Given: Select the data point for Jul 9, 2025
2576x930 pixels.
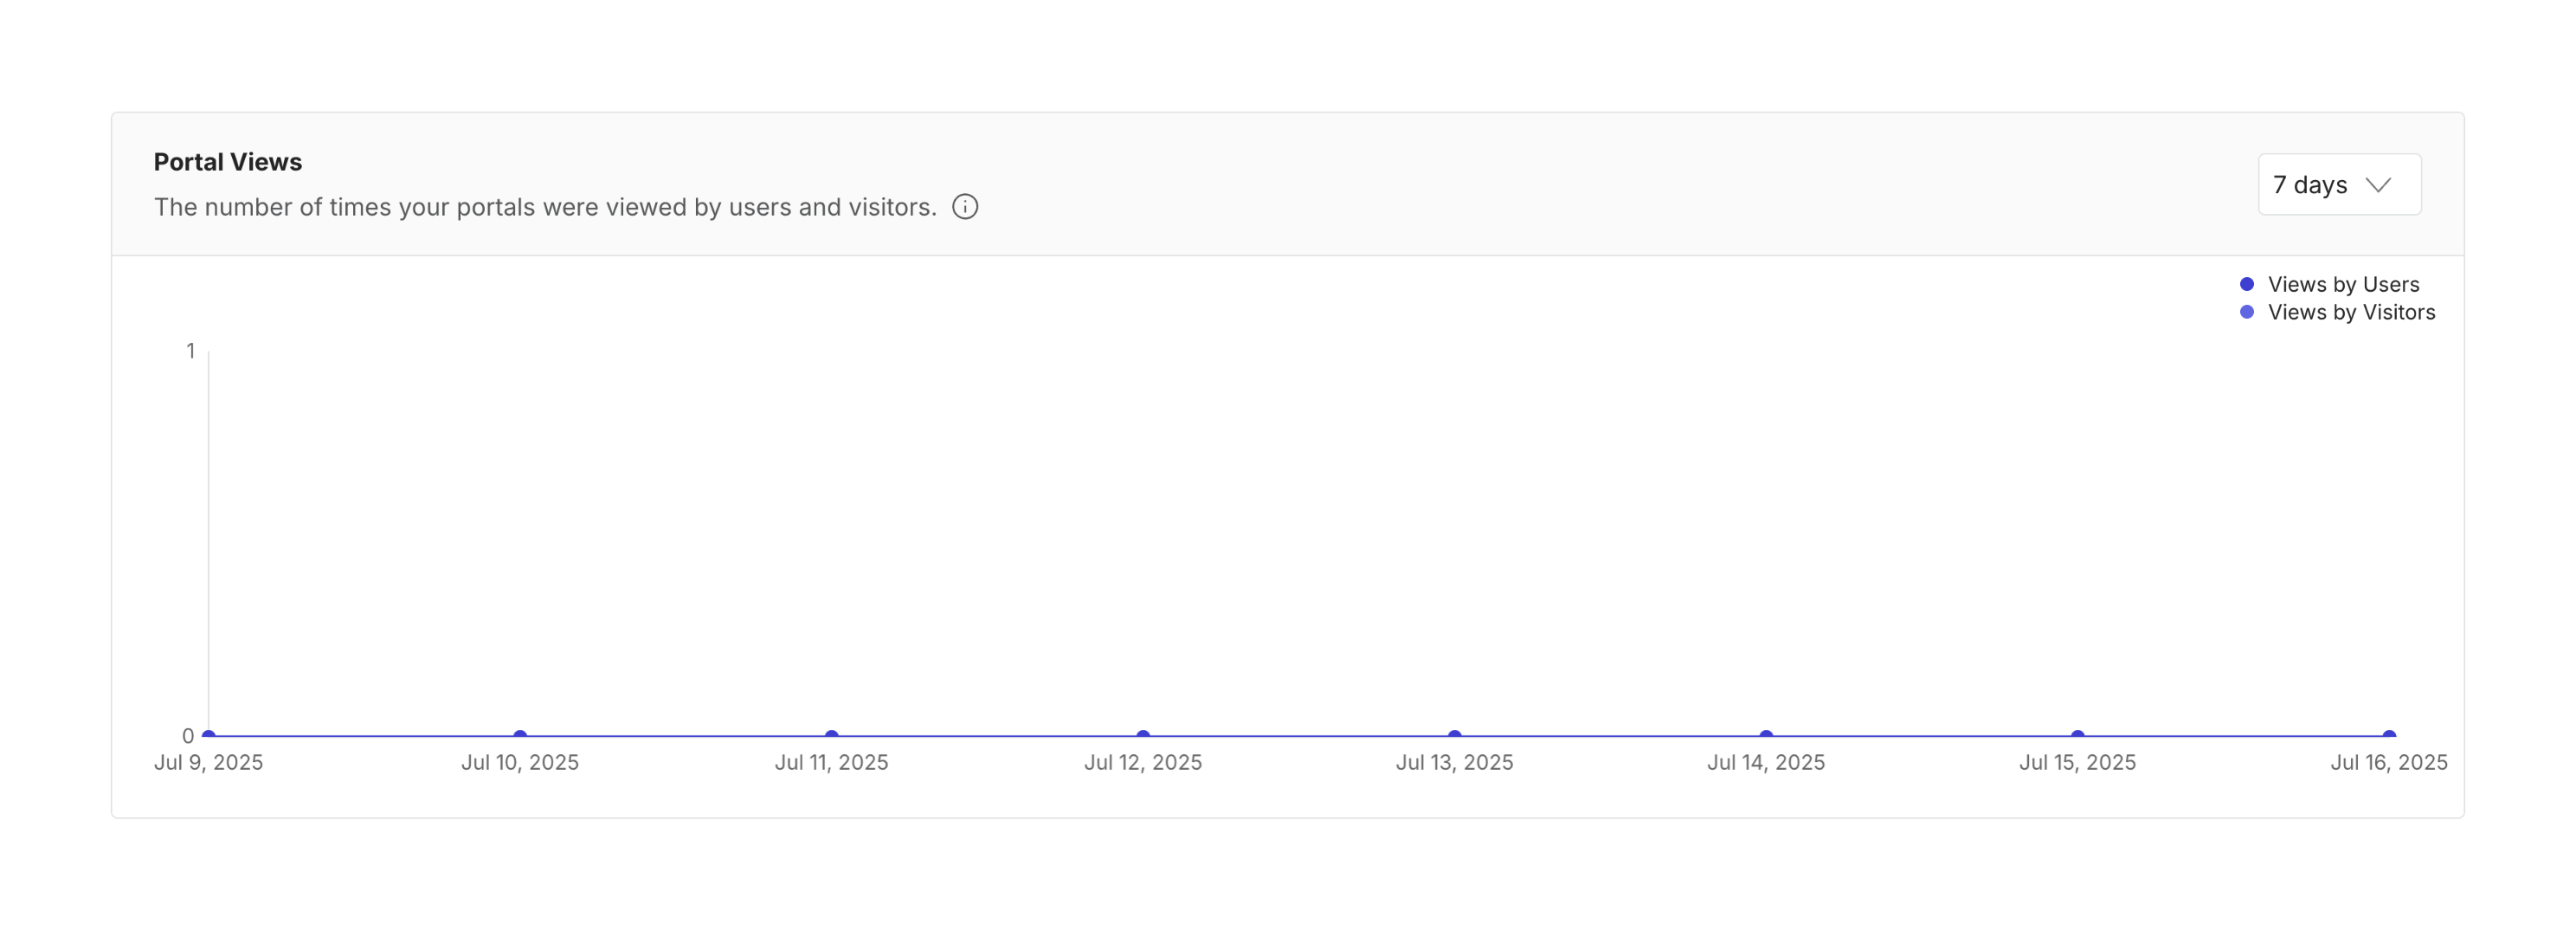Looking at the screenshot, I should [209, 736].
